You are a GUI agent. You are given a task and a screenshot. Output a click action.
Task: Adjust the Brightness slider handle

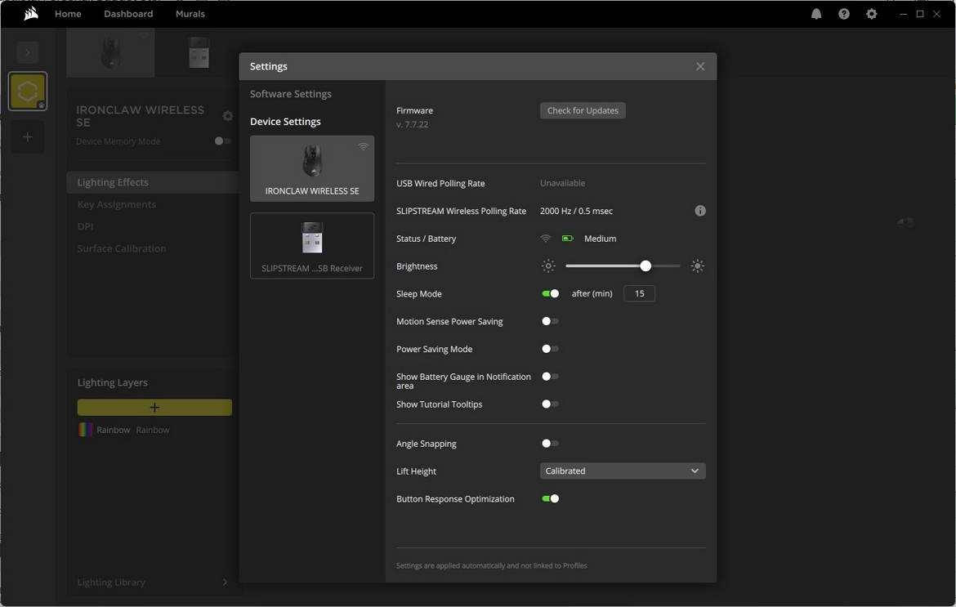(646, 266)
